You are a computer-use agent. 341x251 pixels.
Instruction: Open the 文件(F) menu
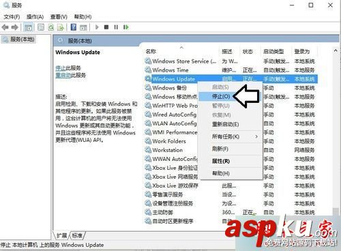click(12, 17)
